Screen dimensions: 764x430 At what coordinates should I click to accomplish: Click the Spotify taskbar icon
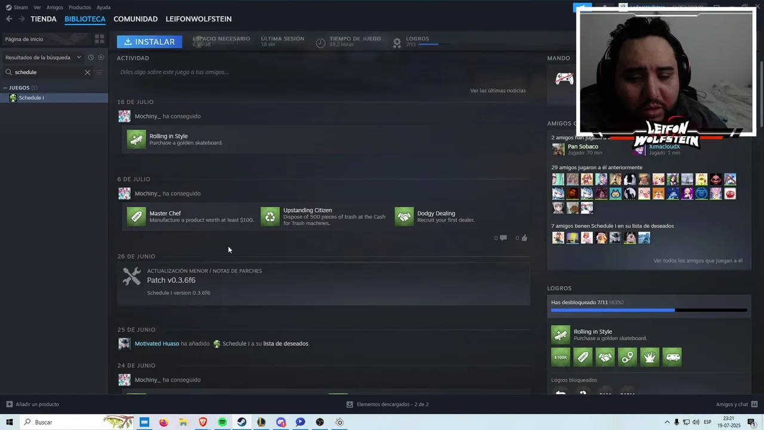click(x=222, y=422)
